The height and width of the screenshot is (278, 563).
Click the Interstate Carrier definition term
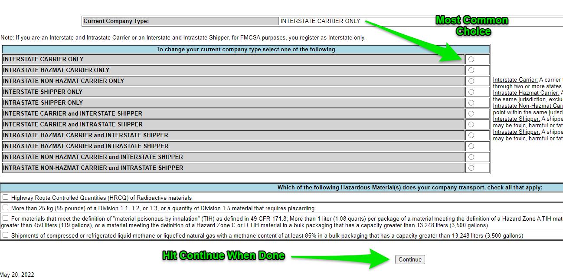515,80
